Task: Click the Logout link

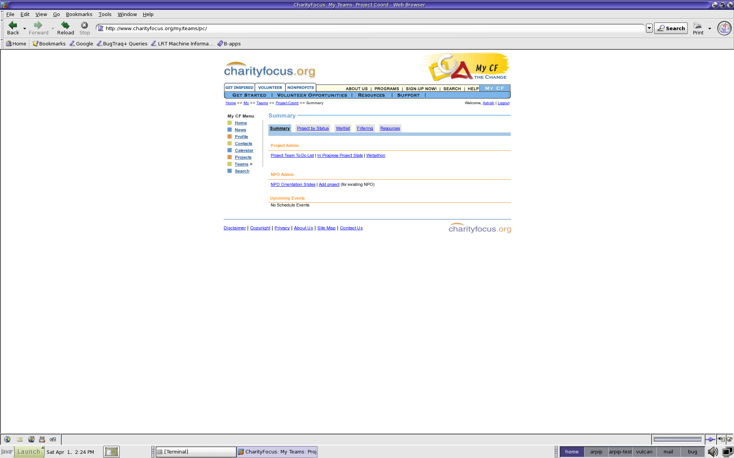Action: coord(503,103)
